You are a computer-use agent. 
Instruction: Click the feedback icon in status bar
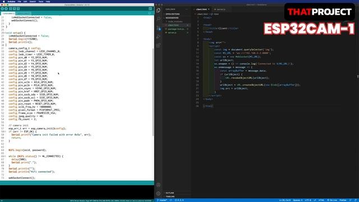pyautogui.click(x=351, y=200)
